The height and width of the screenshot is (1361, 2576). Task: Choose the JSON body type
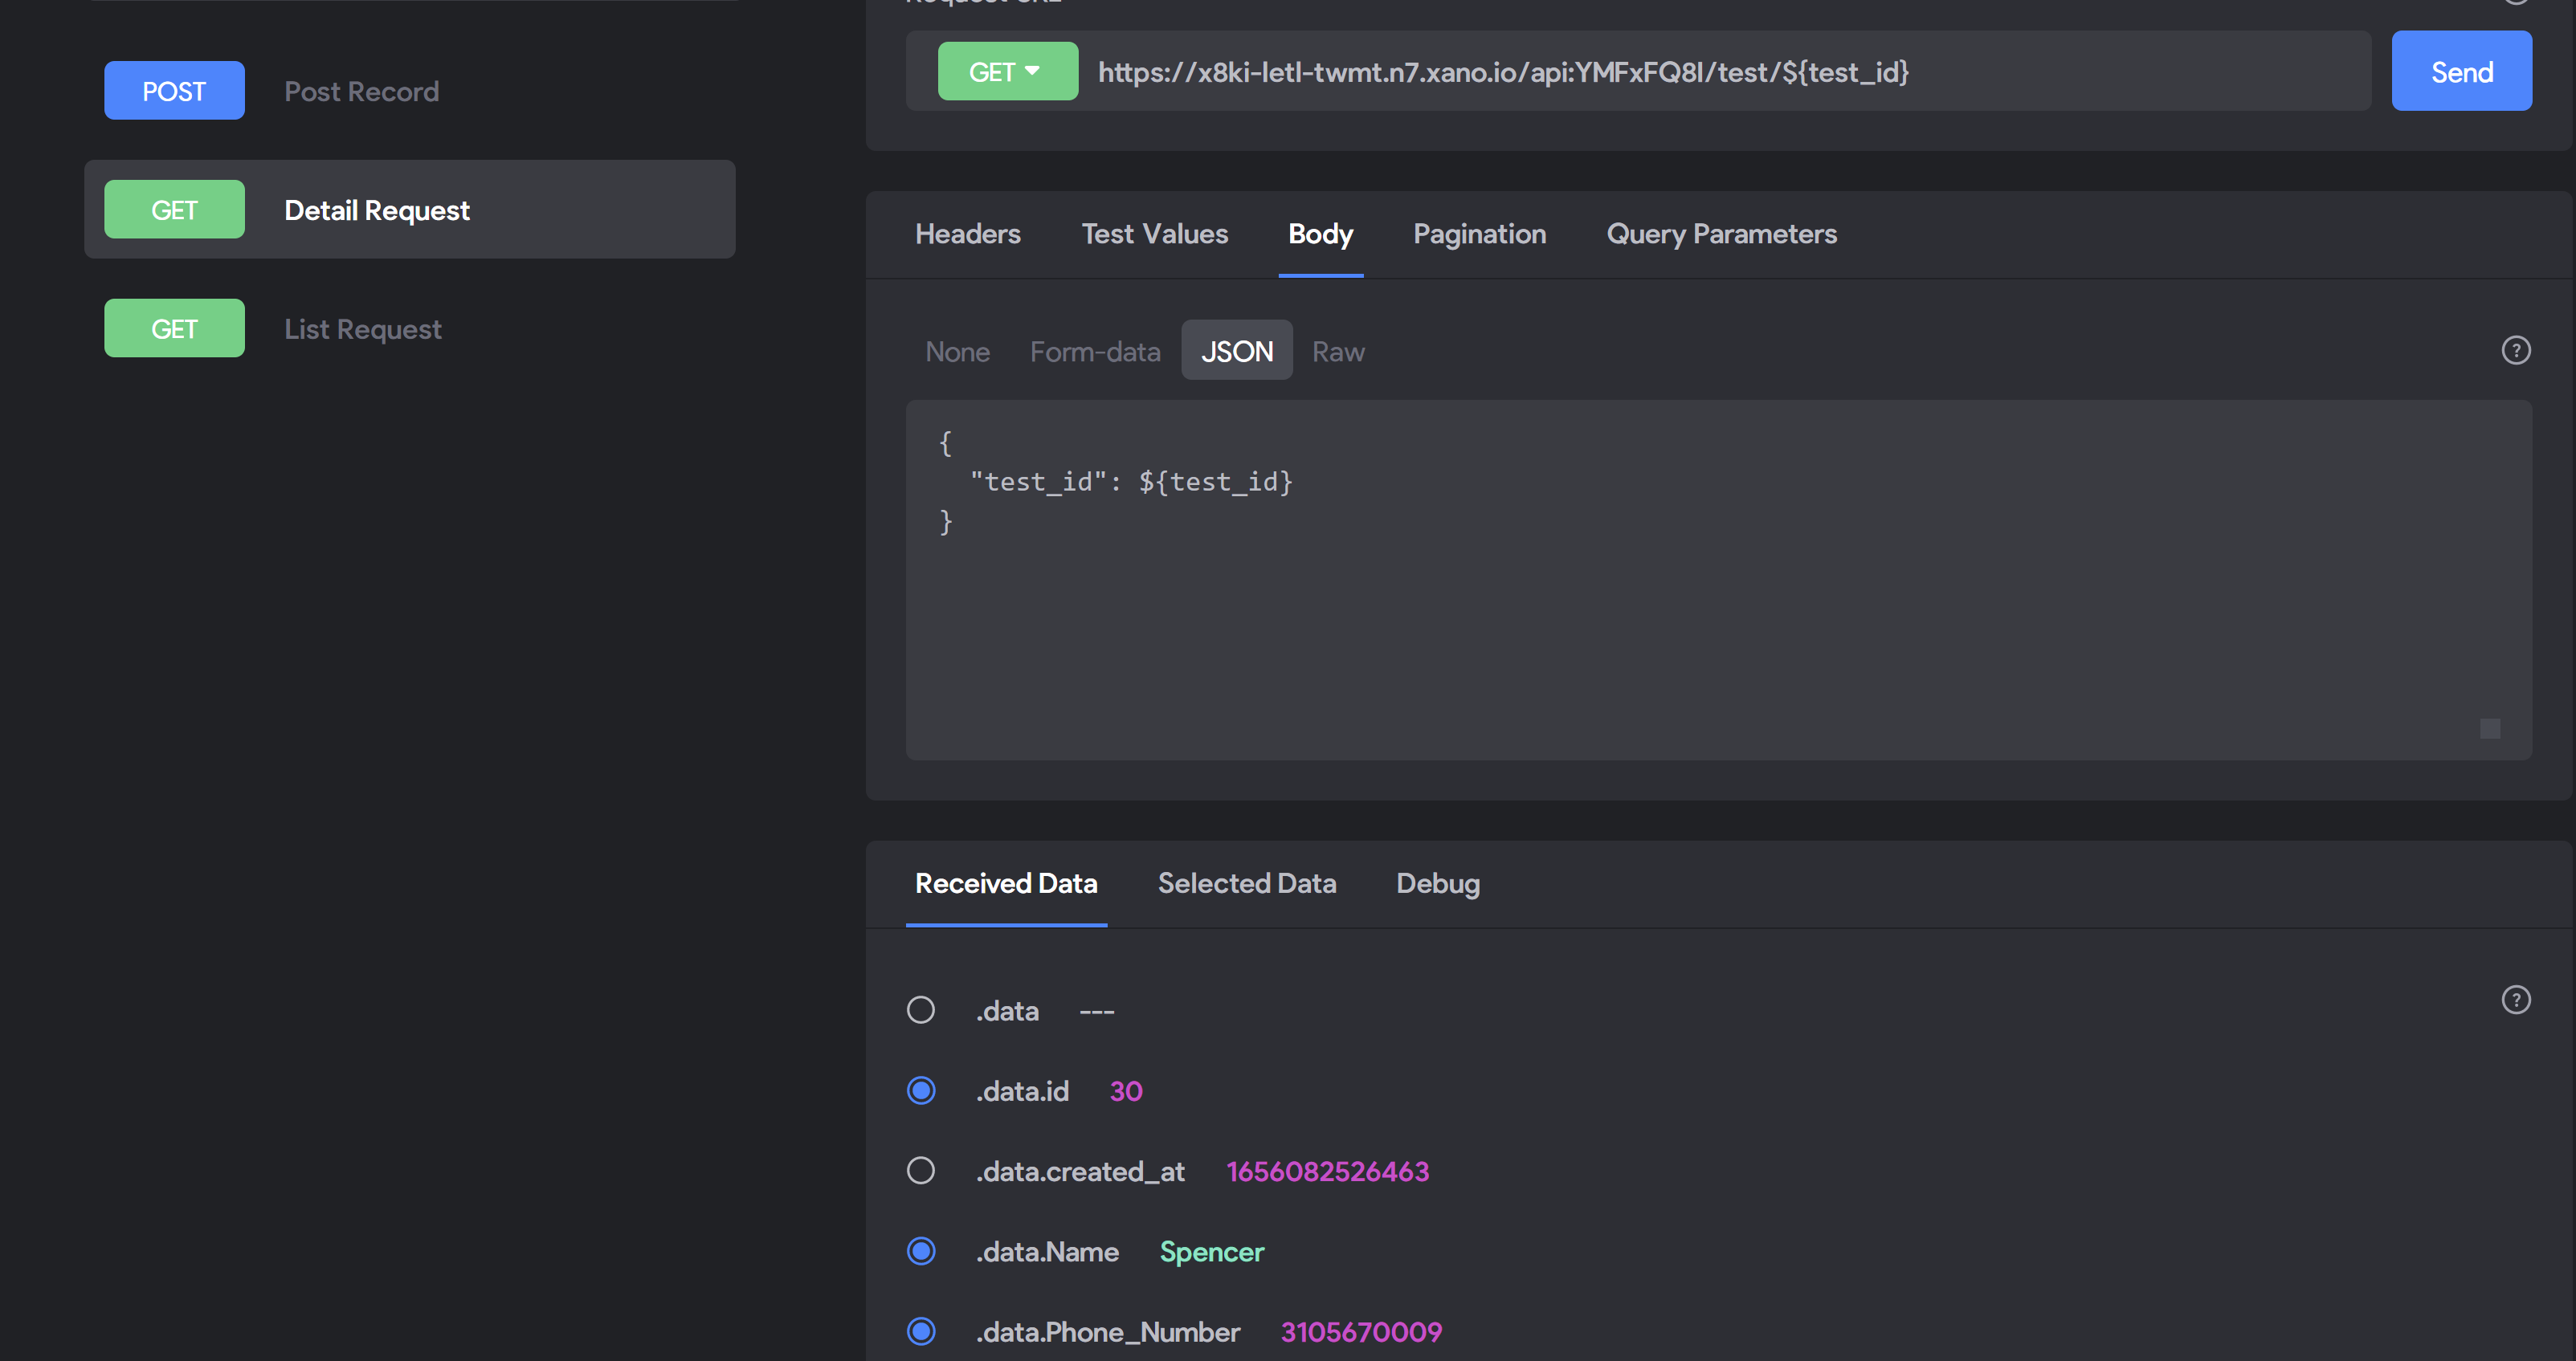click(1237, 350)
